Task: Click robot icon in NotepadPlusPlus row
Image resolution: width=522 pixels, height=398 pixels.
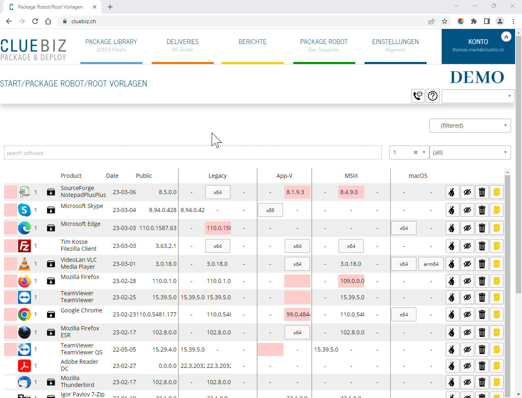Action: 451,192
